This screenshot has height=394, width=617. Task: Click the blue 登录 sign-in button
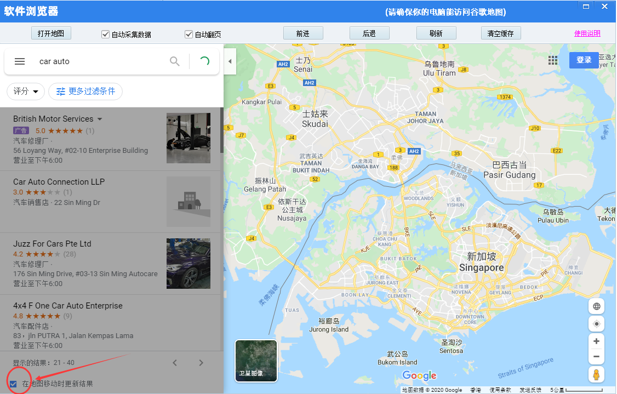584,60
